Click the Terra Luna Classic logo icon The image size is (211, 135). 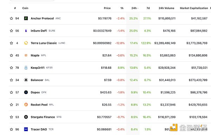(x=26, y=43)
